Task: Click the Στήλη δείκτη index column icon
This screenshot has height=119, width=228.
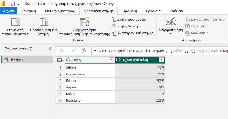Action: point(114,26)
